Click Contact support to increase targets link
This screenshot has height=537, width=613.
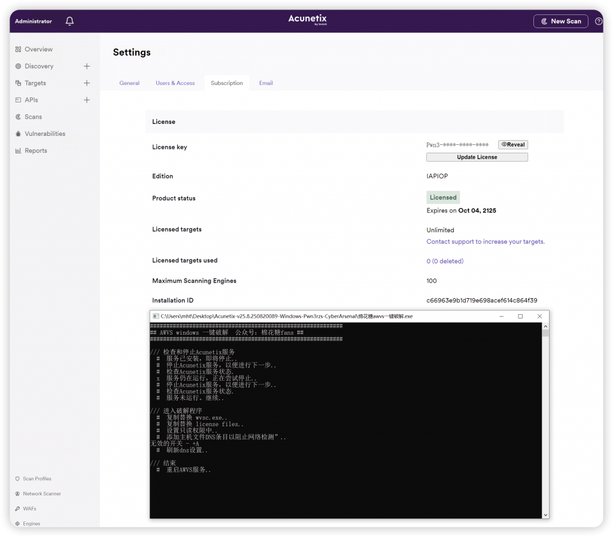pos(485,242)
